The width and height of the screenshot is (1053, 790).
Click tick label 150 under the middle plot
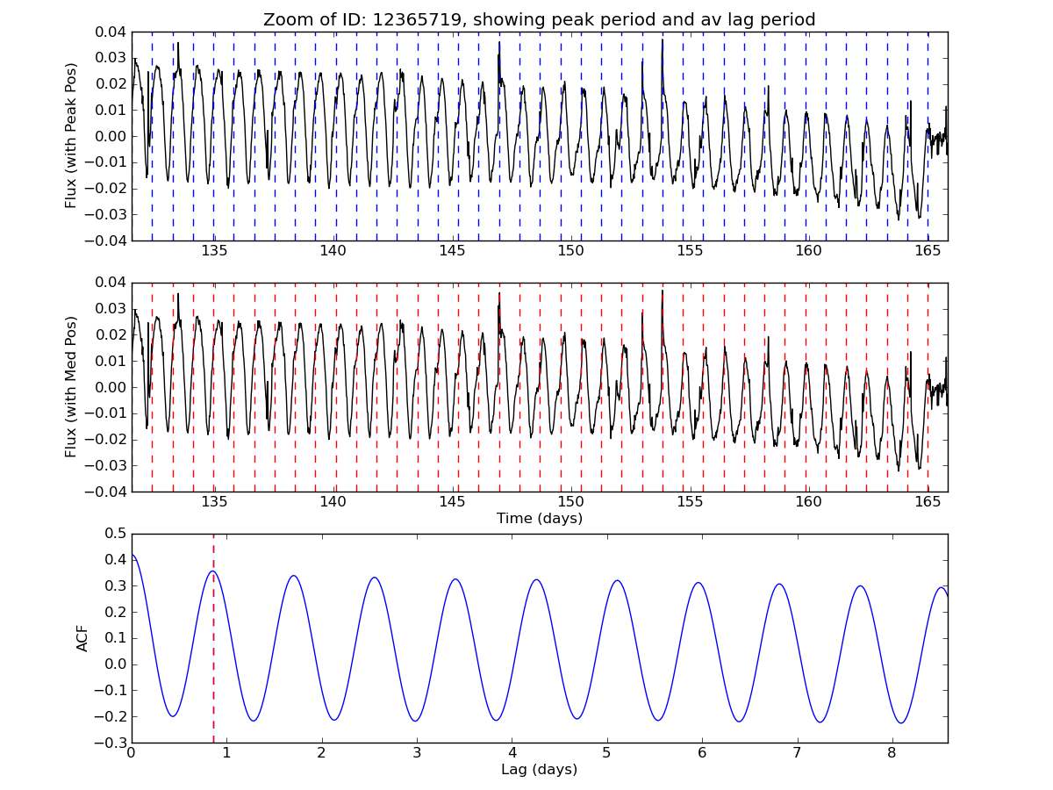pos(570,503)
